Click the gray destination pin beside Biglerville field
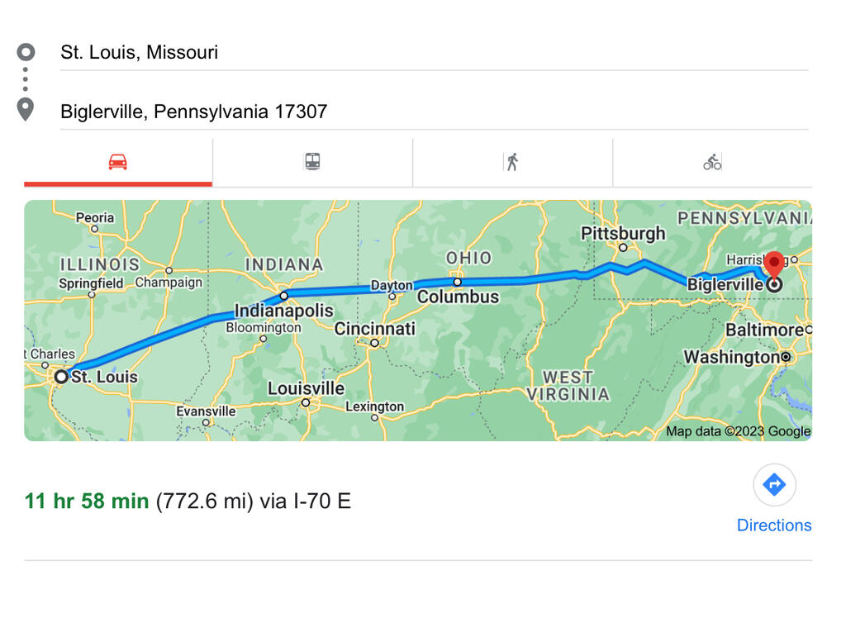 click(x=26, y=109)
